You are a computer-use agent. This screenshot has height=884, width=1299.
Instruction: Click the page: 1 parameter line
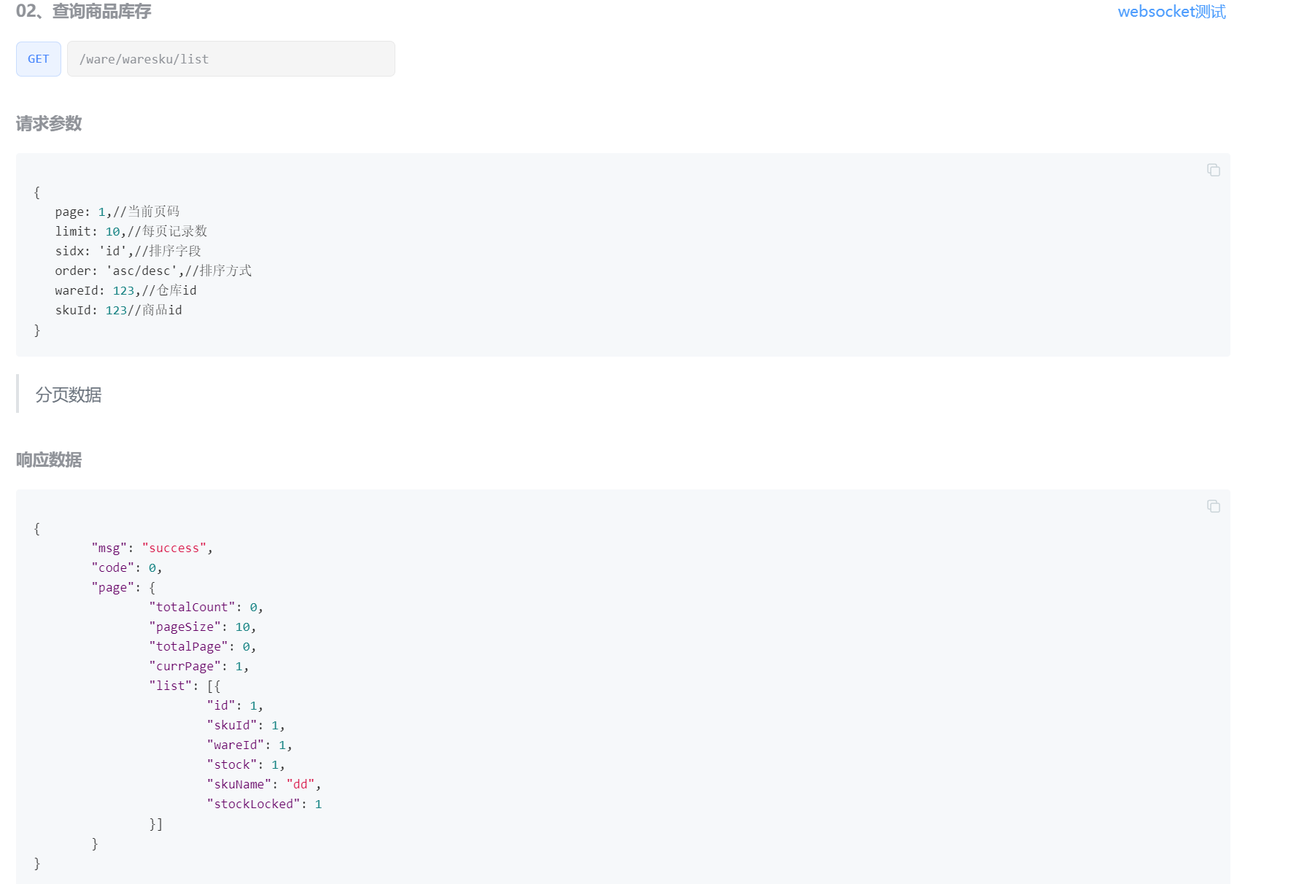click(x=117, y=212)
